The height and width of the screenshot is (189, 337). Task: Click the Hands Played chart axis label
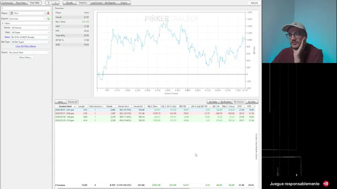click(171, 94)
